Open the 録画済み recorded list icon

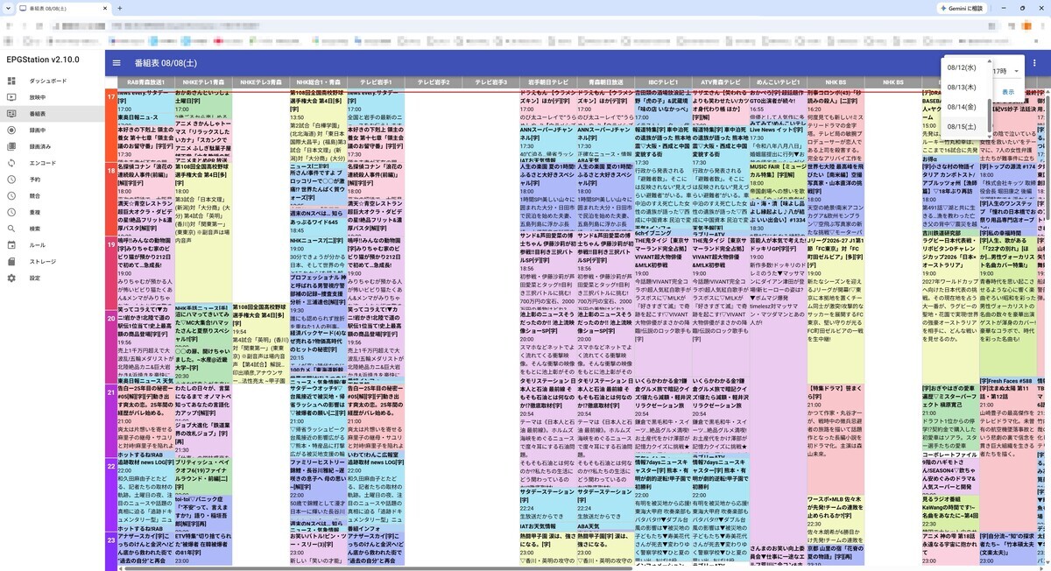click(12, 146)
